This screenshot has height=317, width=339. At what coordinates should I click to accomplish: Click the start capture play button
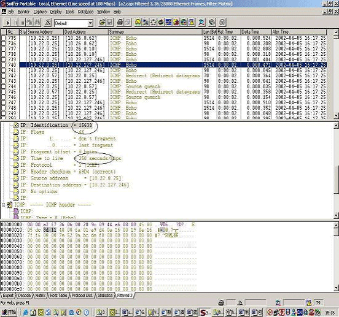[x=7, y=23]
